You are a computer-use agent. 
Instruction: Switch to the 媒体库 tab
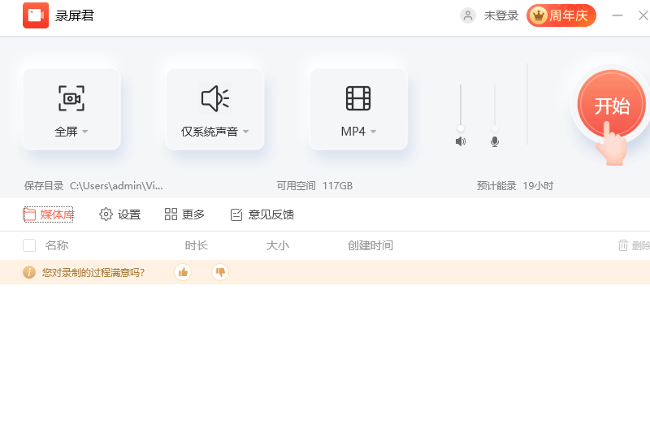pos(49,214)
